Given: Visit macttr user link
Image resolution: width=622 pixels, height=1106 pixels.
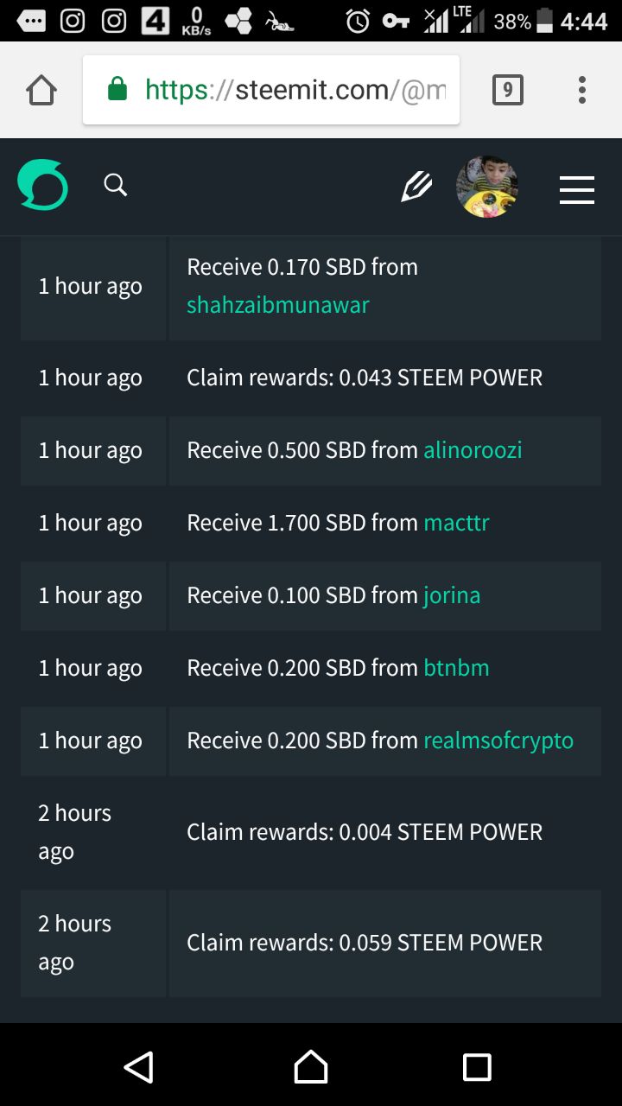Looking at the screenshot, I should [457, 523].
